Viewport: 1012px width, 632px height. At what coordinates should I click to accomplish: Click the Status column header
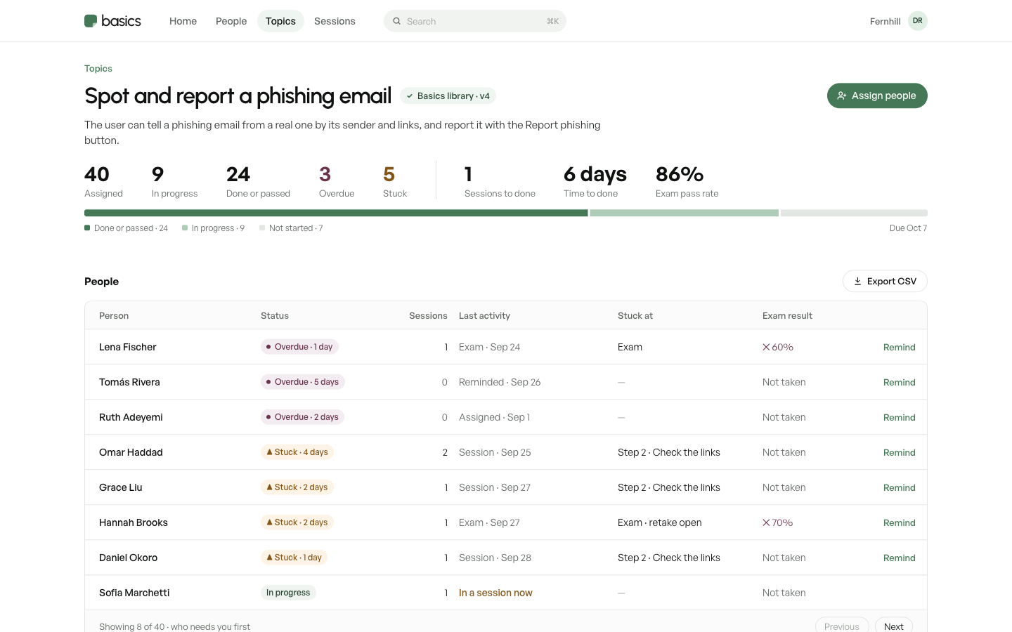click(275, 316)
